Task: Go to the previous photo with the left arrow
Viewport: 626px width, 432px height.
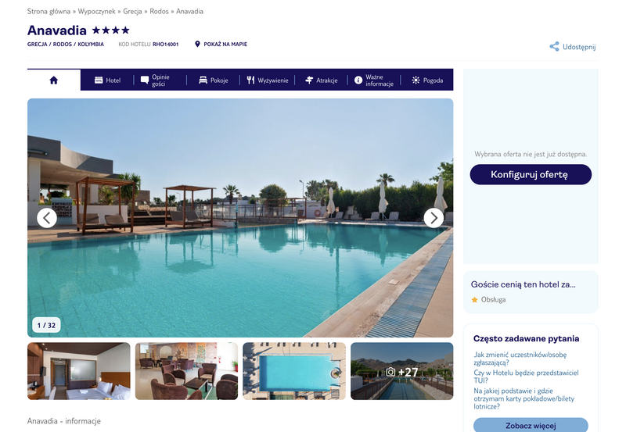Action: [47, 218]
